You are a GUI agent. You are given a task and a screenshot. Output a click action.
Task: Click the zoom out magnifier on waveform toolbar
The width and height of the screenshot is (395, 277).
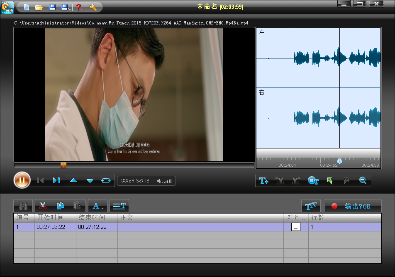(x=362, y=181)
